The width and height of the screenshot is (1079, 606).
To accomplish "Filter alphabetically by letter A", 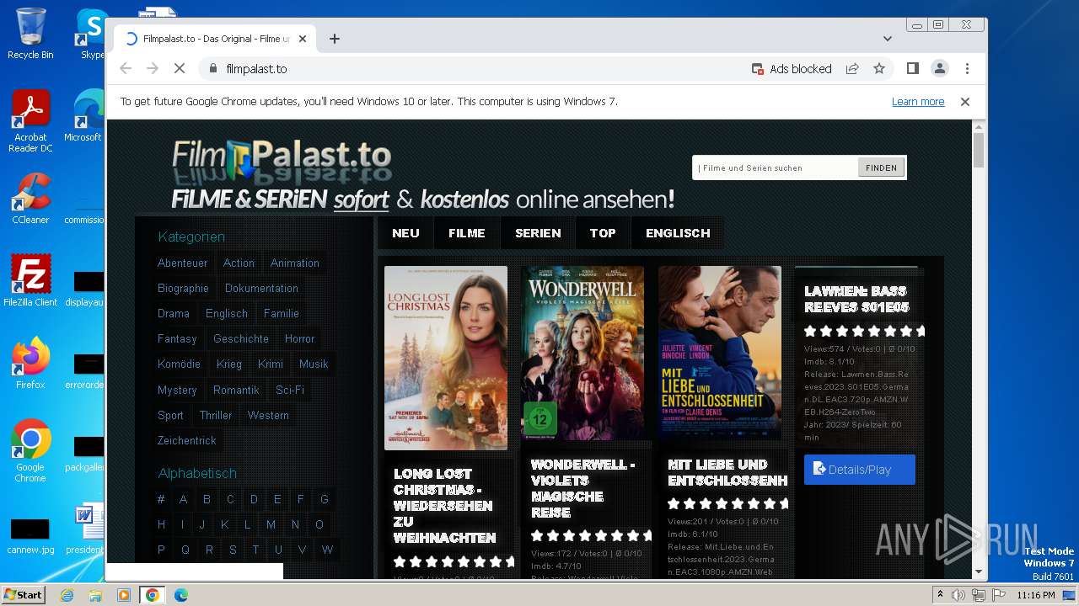I will coord(183,500).
